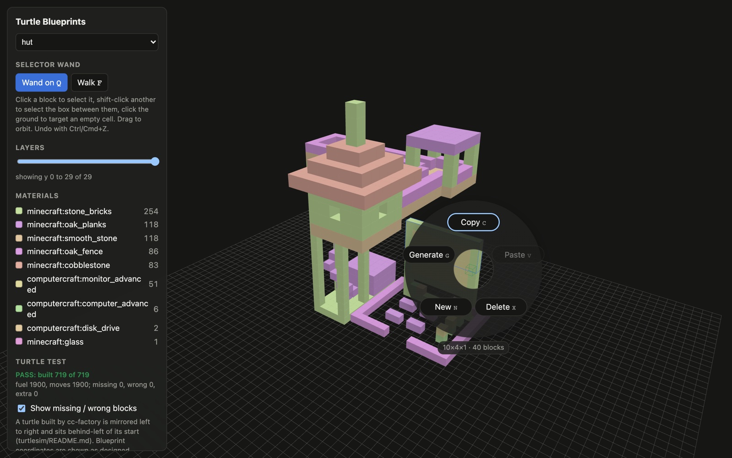Screen dimensions: 732x458
Task: Choose Delete in the radial menu
Action: [501, 307]
